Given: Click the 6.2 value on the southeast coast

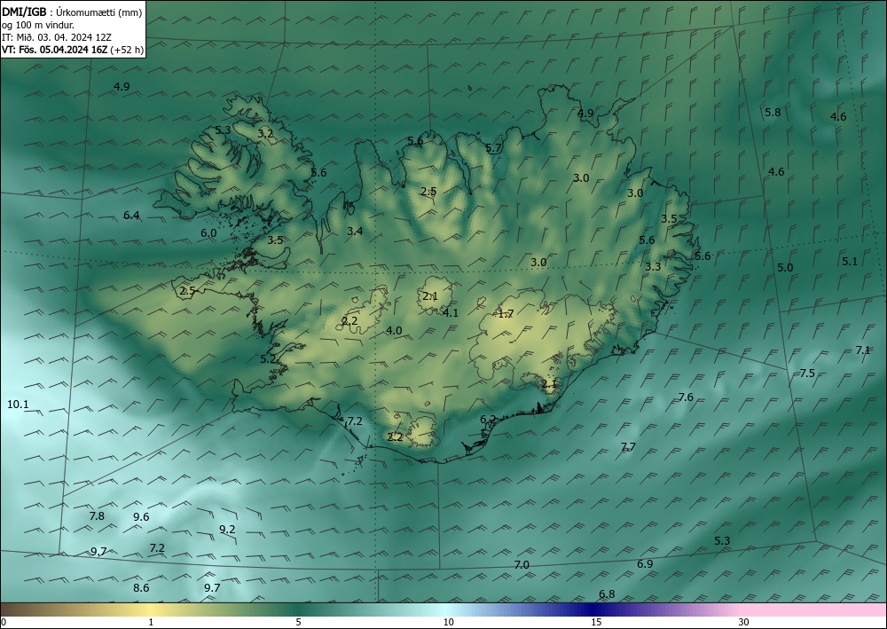Looking at the screenshot, I should [x=488, y=420].
